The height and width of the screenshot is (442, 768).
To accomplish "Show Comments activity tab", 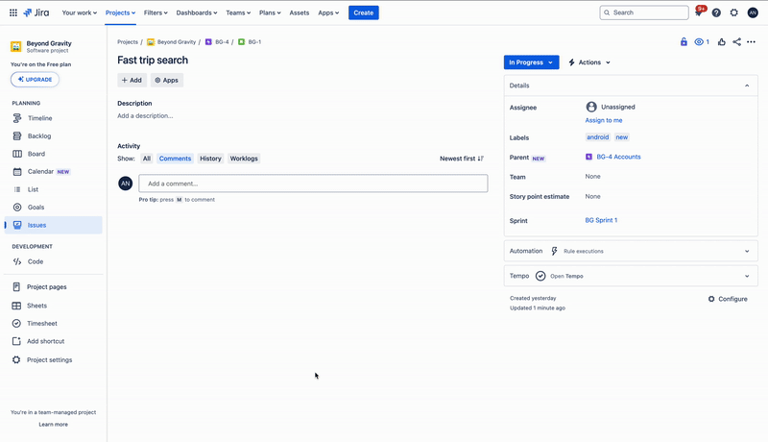I will click(x=175, y=159).
